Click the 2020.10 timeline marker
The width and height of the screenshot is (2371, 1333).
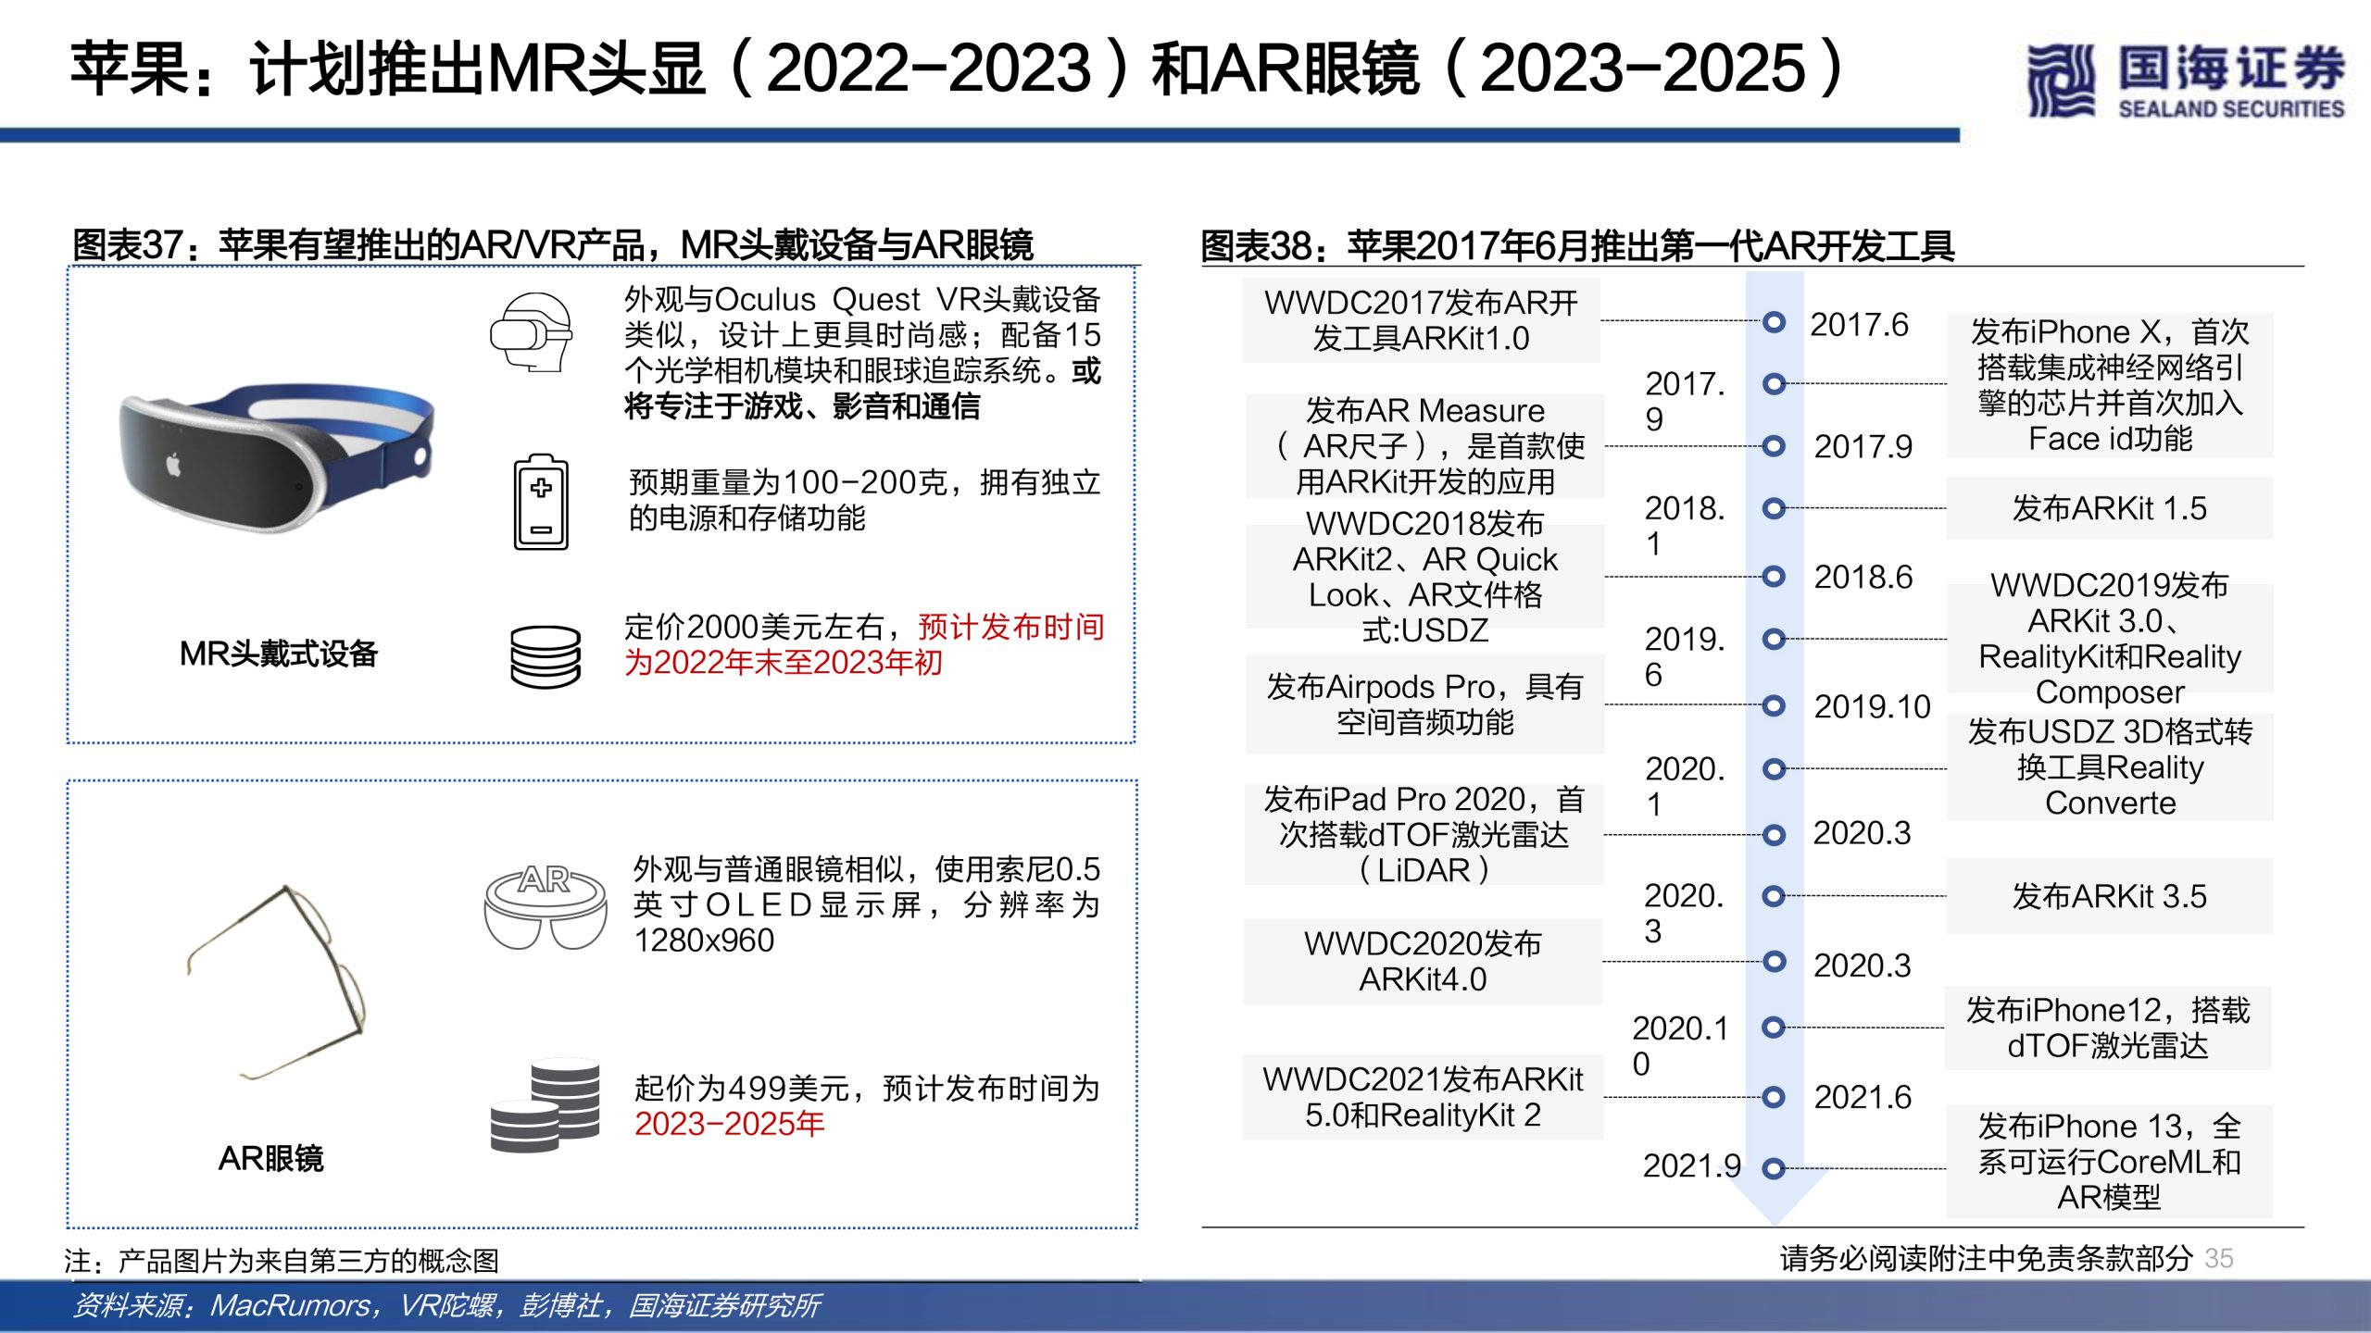pyautogui.click(x=1774, y=1027)
